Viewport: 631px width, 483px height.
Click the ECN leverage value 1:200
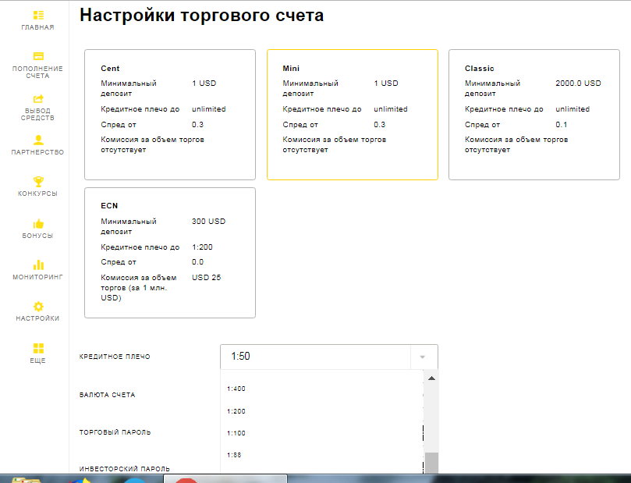coord(202,247)
